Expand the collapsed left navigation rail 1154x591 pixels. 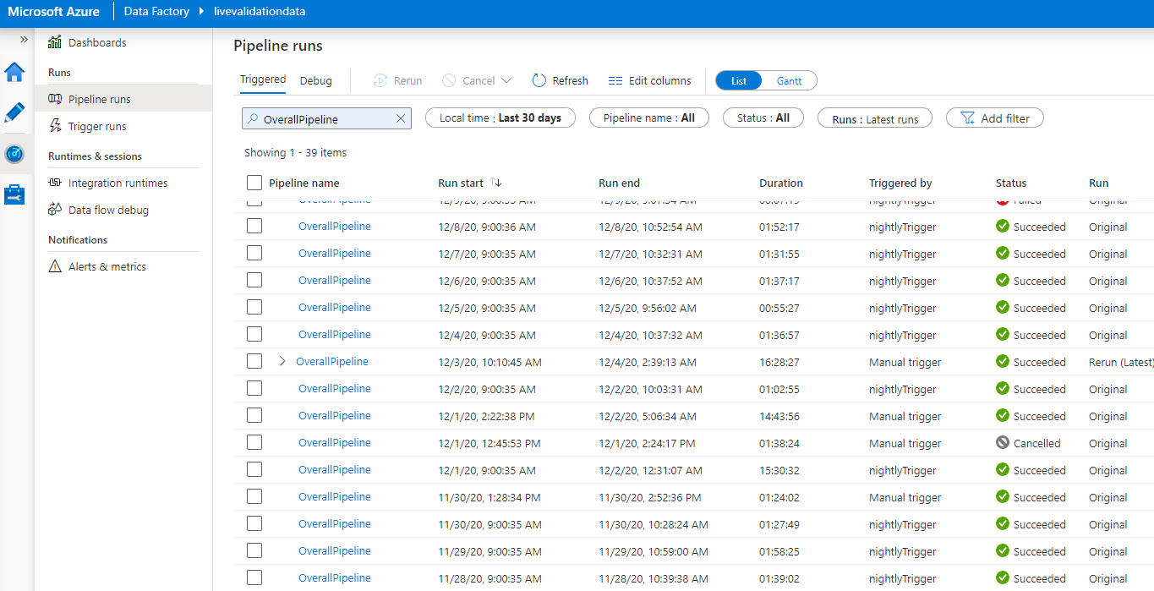(24, 39)
